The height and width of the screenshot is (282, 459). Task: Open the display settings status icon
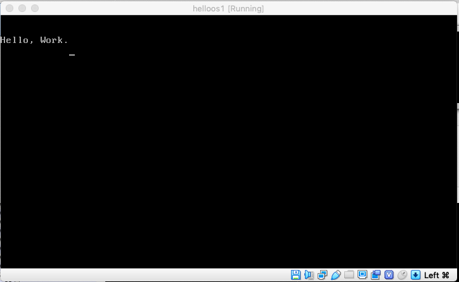[363, 274]
